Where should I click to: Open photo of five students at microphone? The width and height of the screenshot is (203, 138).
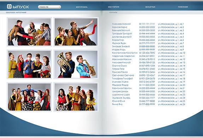point(29,64)
